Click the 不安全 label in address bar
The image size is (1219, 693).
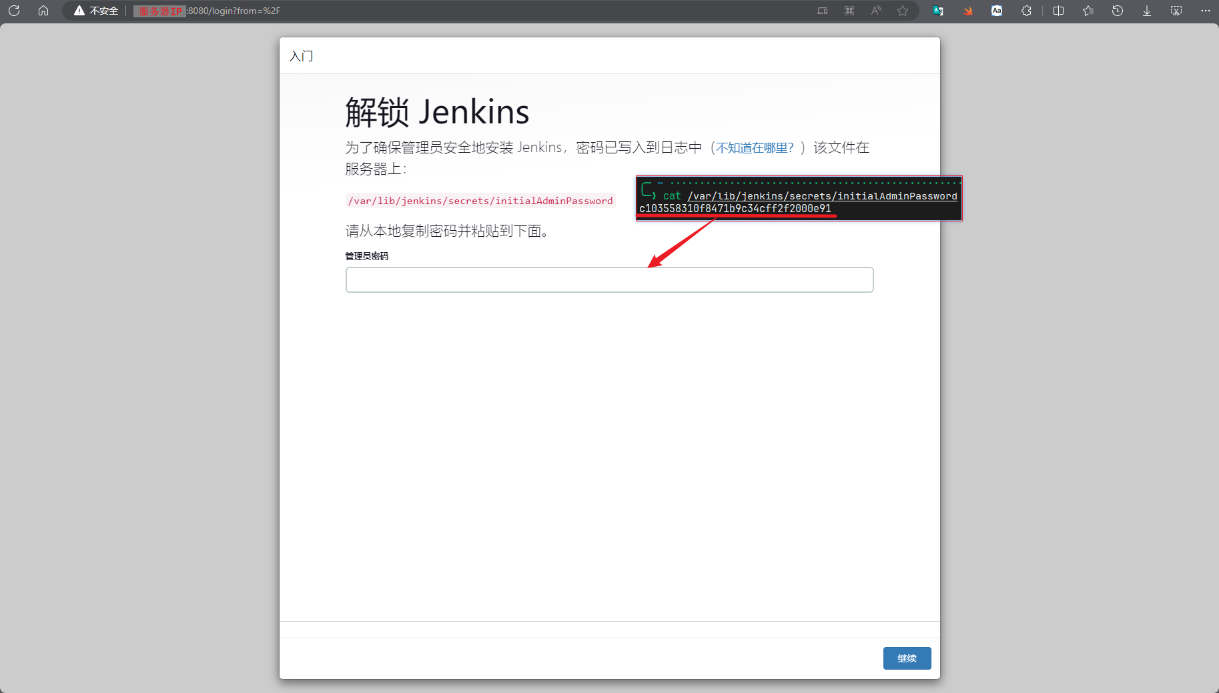(x=104, y=11)
